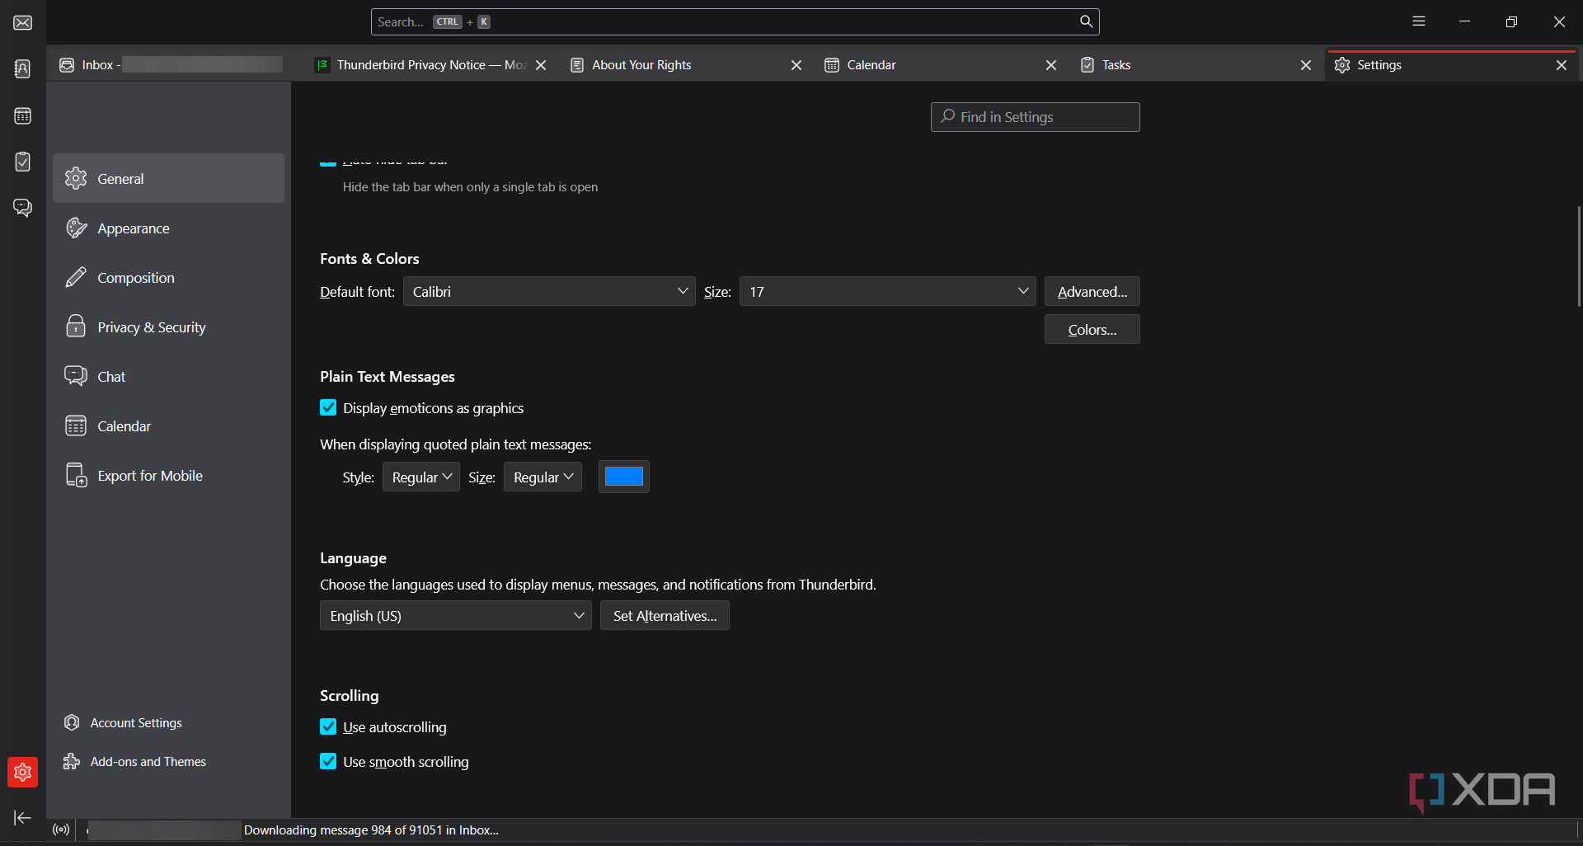The width and height of the screenshot is (1583, 846).
Task: Expand the quoted text Style dropdown
Action: pos(421,477)
